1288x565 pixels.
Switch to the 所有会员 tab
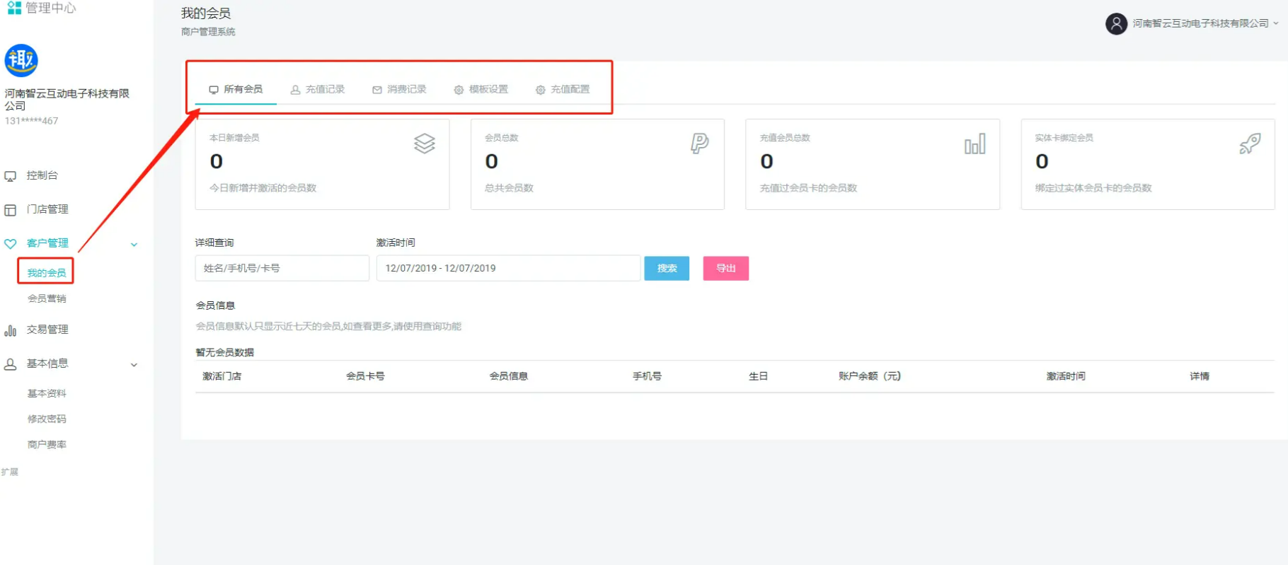(236, 90)
